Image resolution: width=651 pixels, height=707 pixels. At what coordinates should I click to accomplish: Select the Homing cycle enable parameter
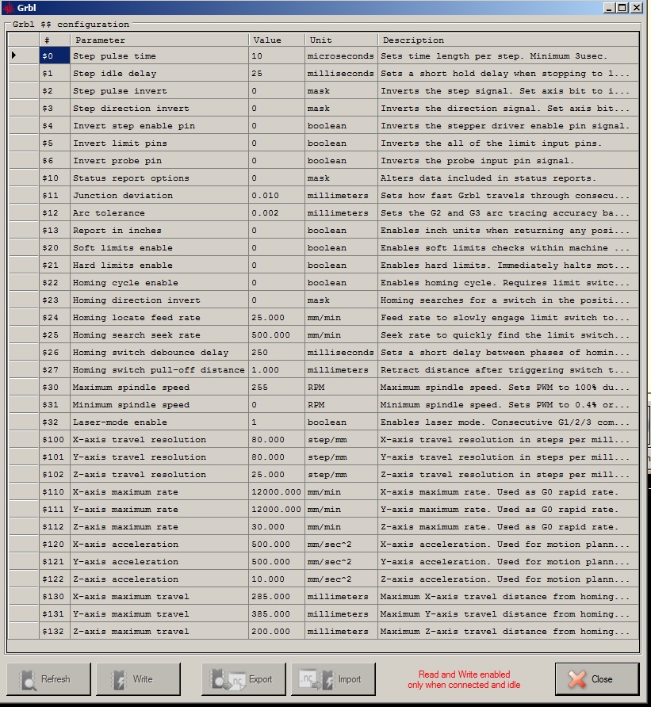pos(159,282)
